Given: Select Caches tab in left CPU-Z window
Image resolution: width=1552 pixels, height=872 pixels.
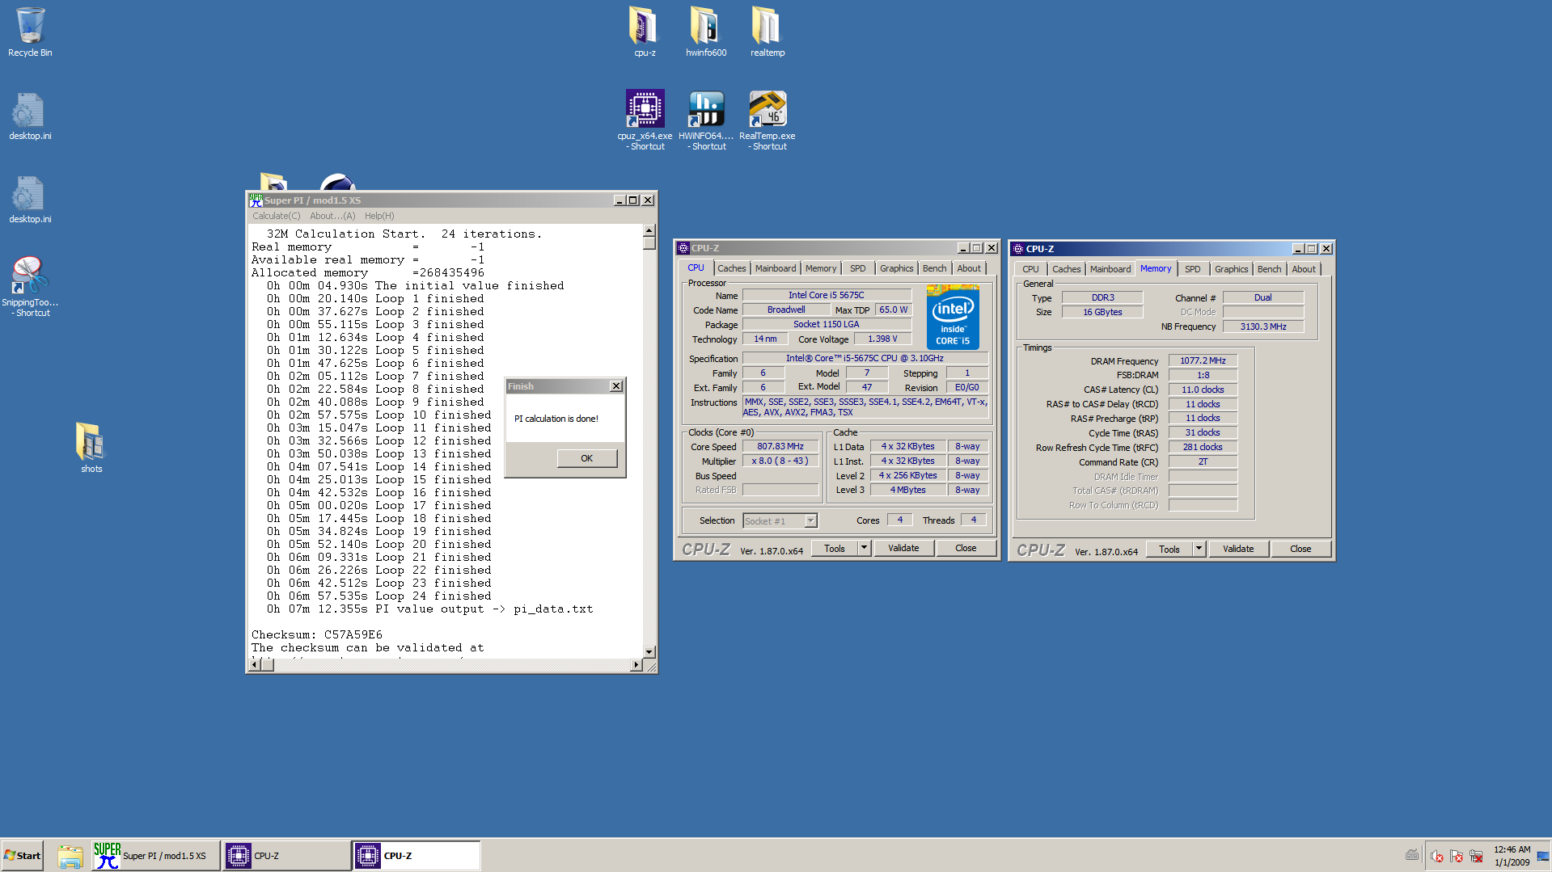Looking at the screenshot, I should coord(732,268).
